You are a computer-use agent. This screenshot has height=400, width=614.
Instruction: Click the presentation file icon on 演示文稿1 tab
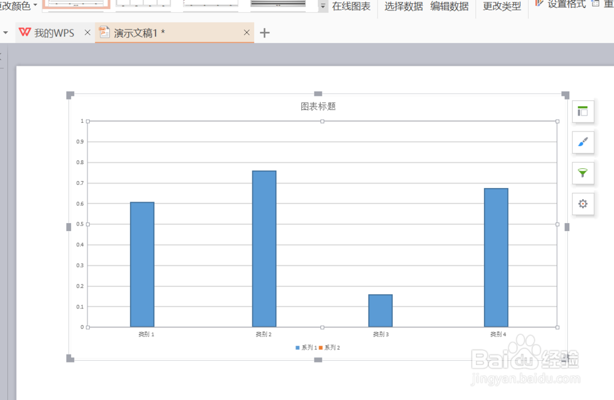(104, 33)
